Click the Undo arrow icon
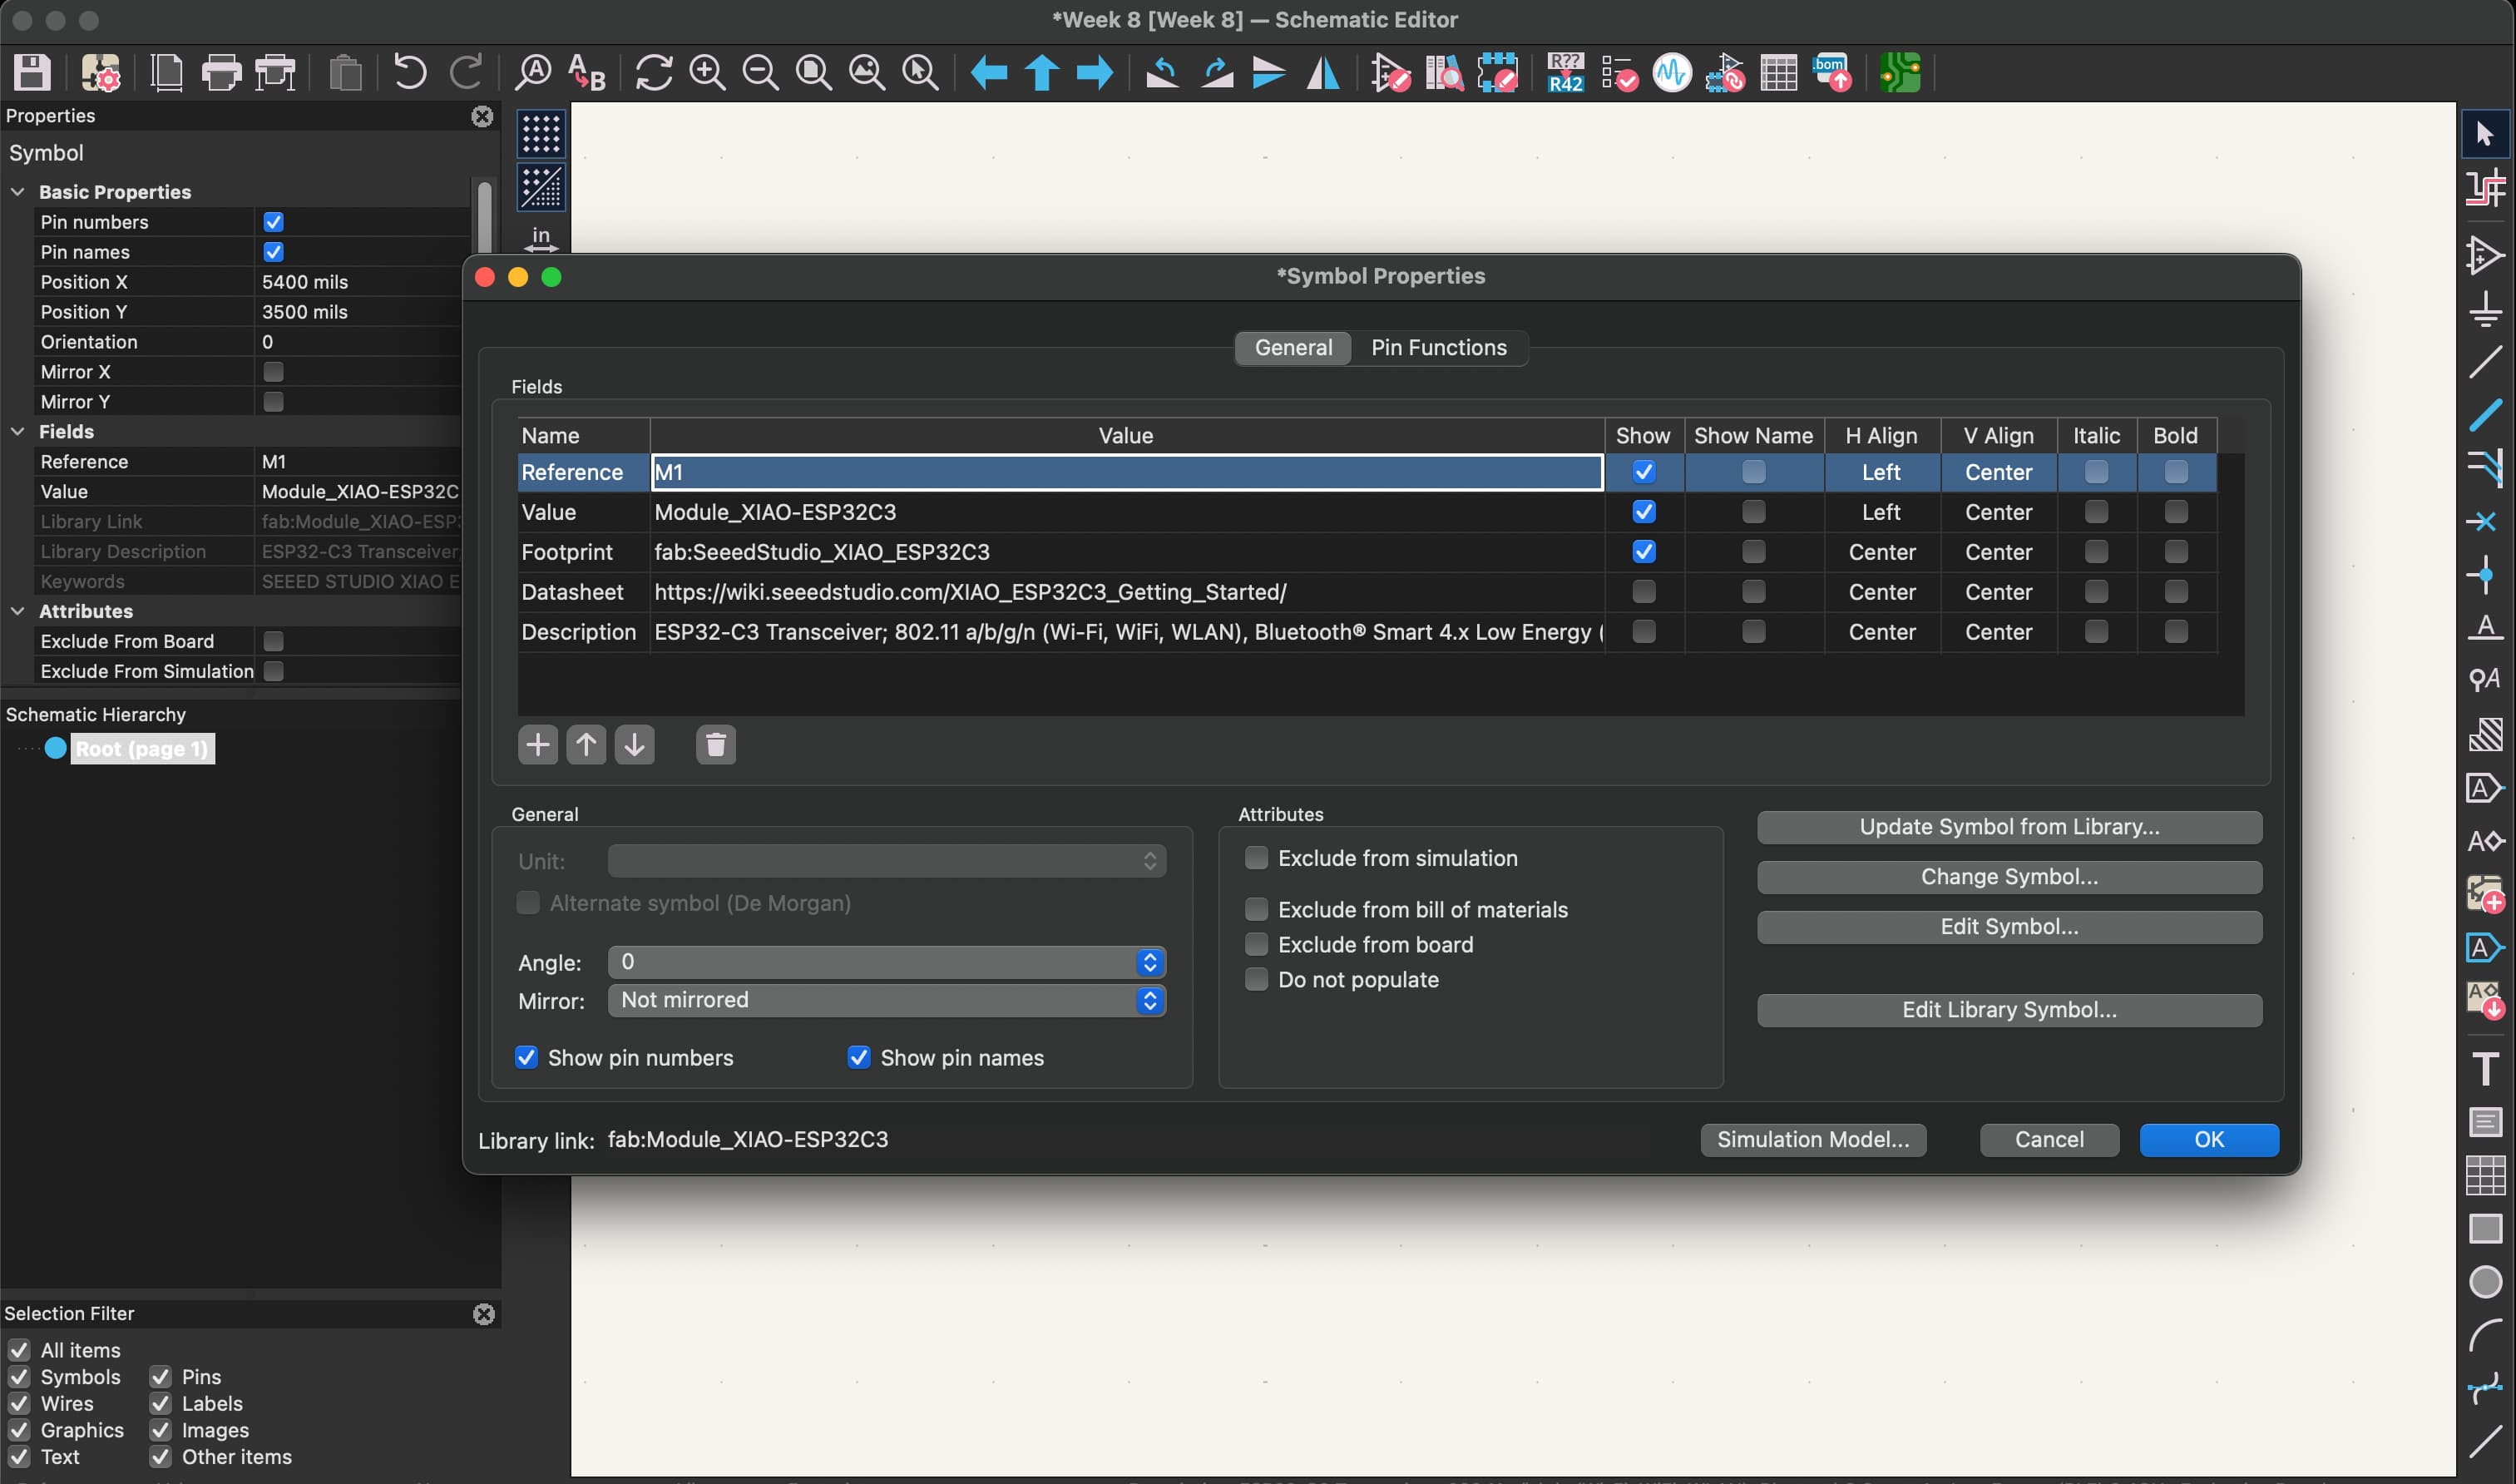This screenshot has height=1484, width=2516. coord(410,73)
